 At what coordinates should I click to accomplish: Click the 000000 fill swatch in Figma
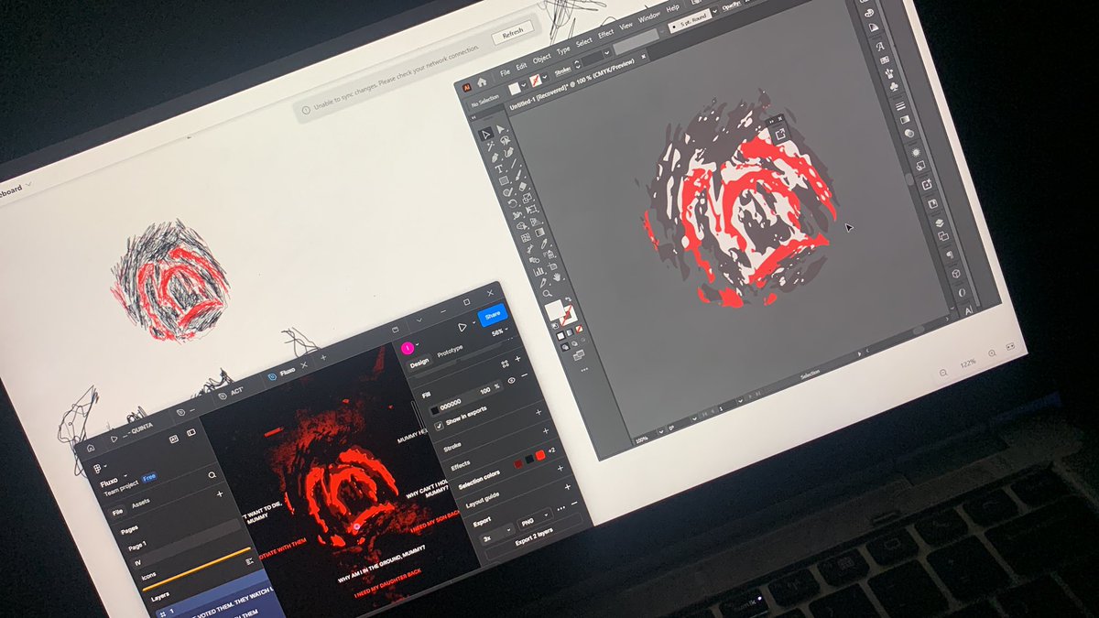pyautogui.click(x=435, y=410)
